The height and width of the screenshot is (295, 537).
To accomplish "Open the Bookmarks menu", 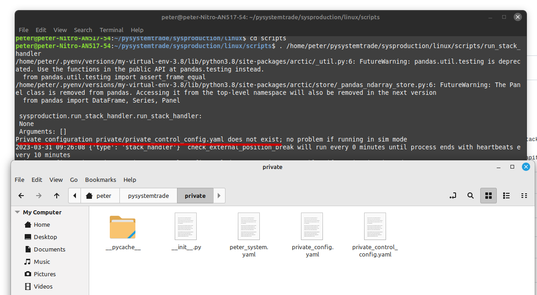I will (x=100, y=180).
